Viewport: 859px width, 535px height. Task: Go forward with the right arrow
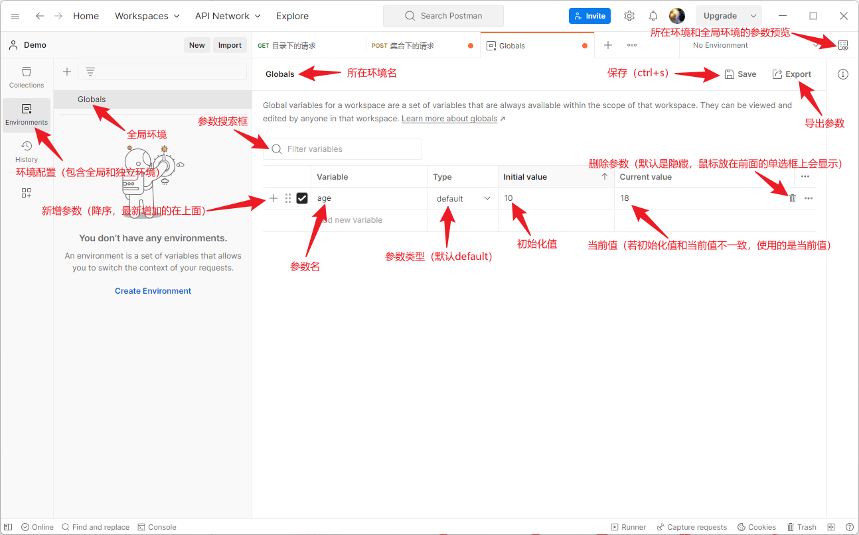click(x=58, y=16)
